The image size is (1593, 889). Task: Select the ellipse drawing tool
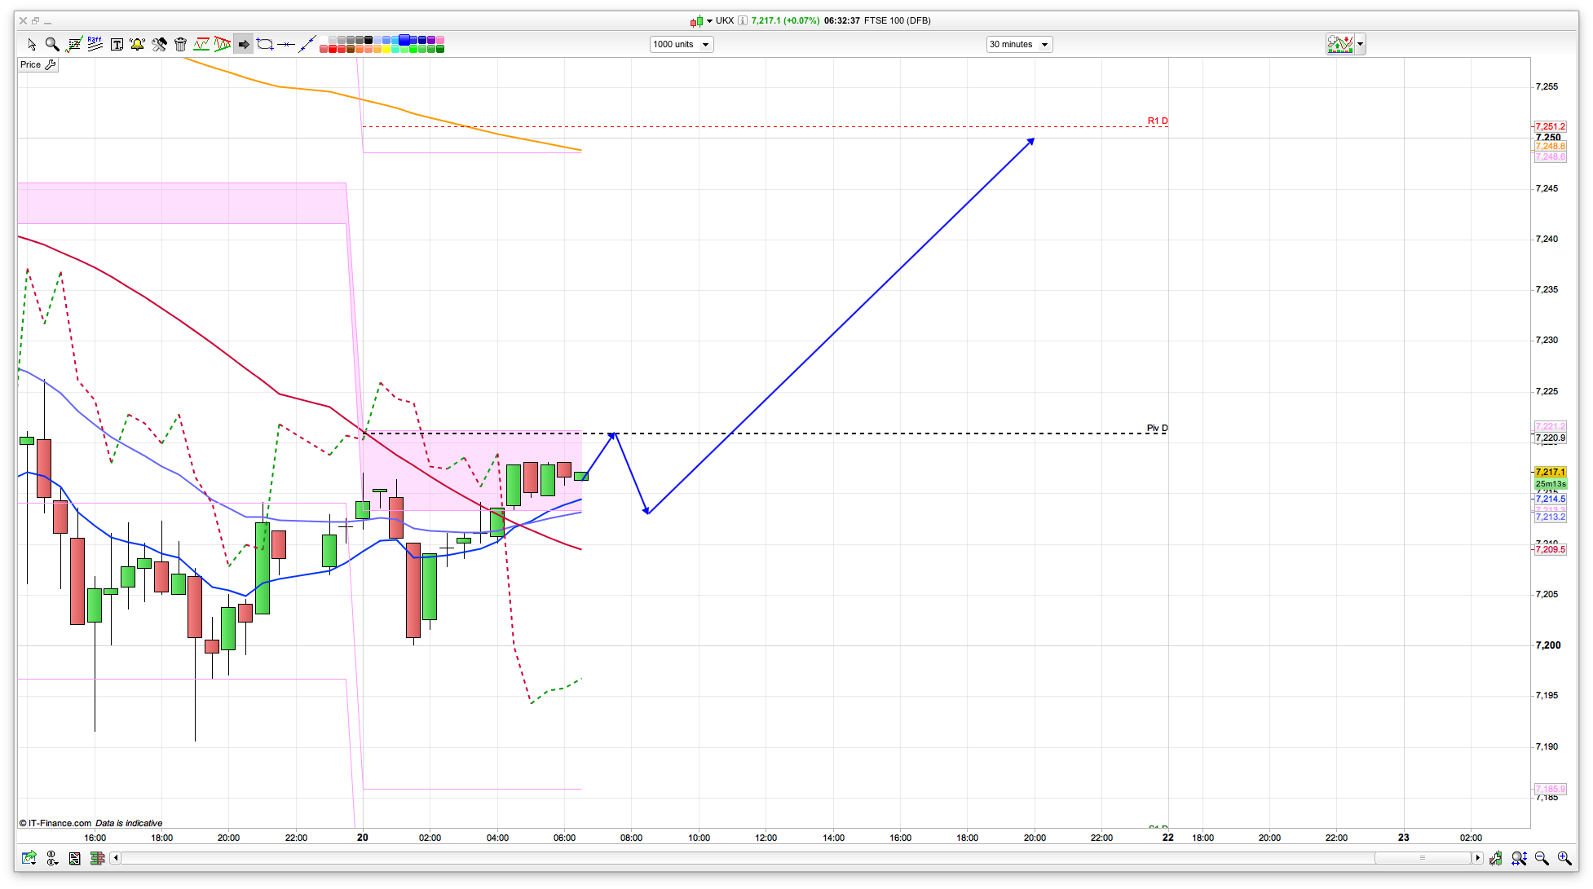pyautogui.click(x=264, y=44)
